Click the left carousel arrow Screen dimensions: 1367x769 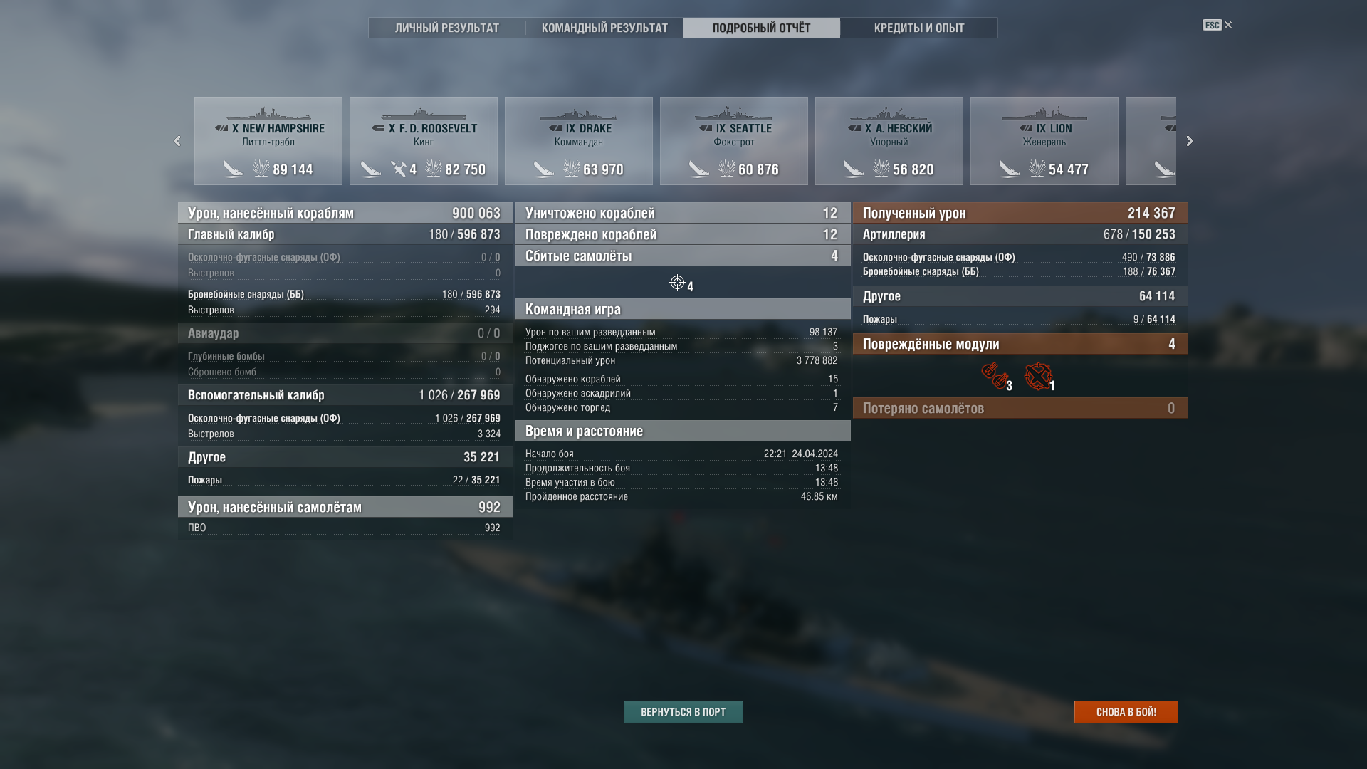coord(177,141)
